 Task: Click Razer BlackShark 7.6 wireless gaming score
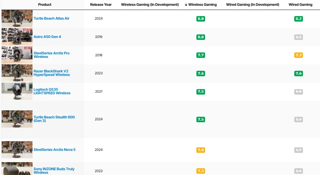[201, 73]
